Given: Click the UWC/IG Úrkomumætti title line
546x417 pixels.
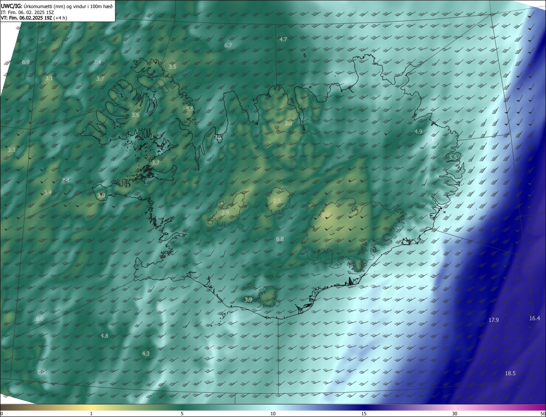Looking at the screenshot, I should 57,6.
